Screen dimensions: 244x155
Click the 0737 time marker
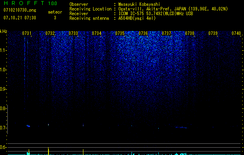coord(166,33)
